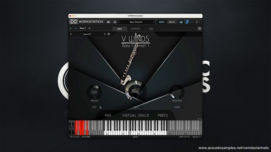Switch to the ARP tab

[x=151, y=29]
